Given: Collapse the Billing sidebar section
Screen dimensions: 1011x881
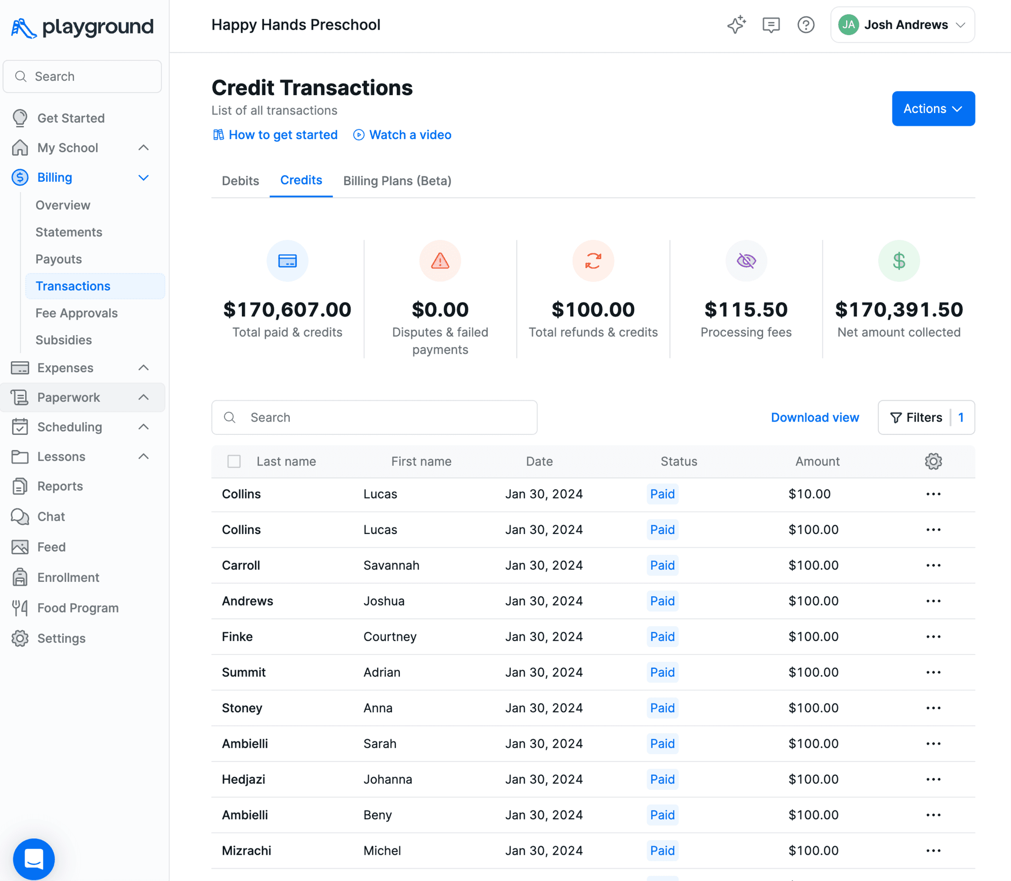Looking at the screenshot, I should [143, 177].
